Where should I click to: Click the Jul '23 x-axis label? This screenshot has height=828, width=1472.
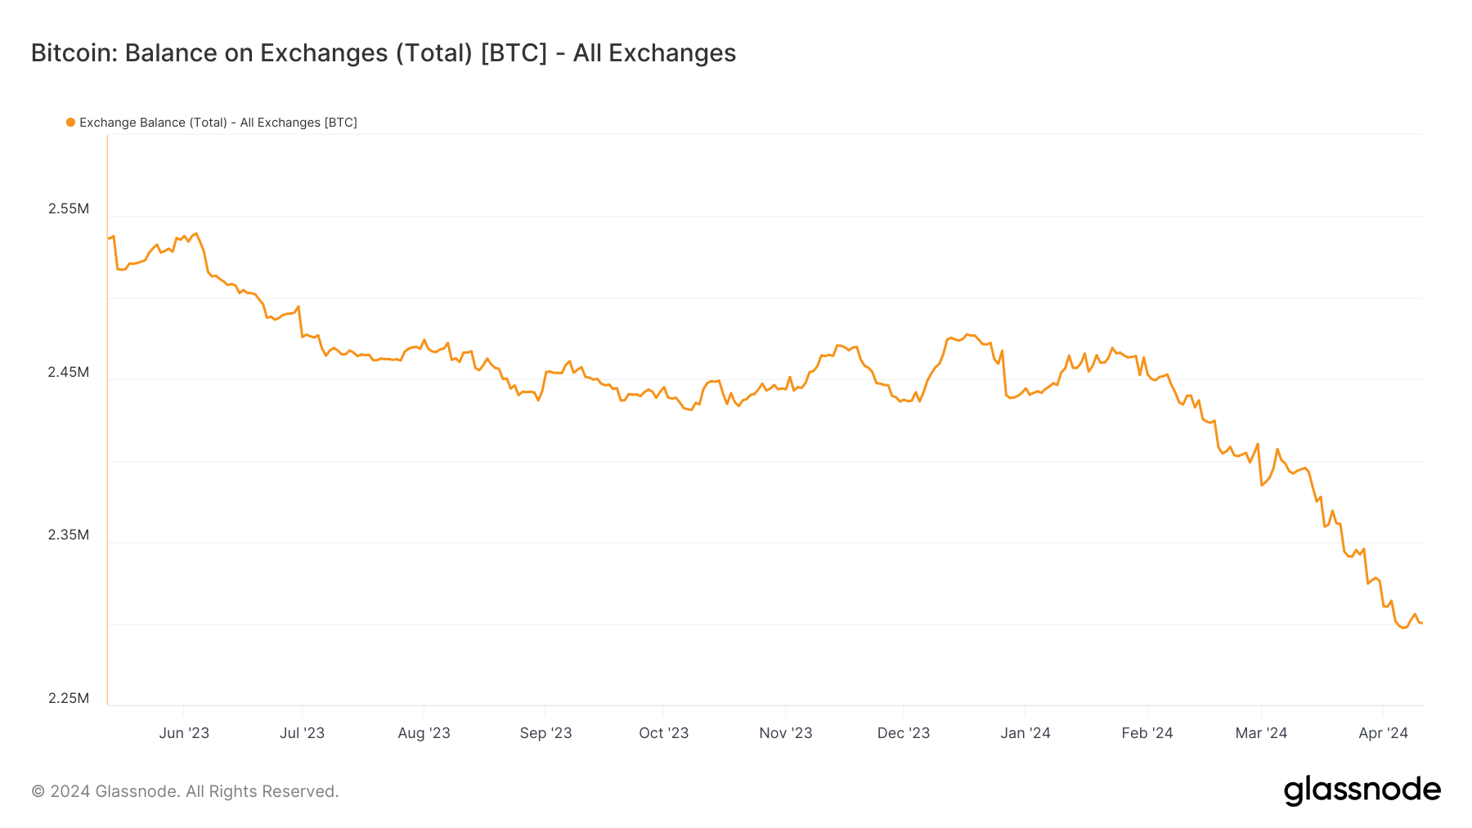(x=303, y=733)
